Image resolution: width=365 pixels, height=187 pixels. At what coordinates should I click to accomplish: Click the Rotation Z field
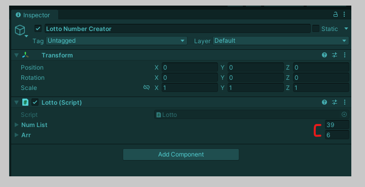(321, 78)
